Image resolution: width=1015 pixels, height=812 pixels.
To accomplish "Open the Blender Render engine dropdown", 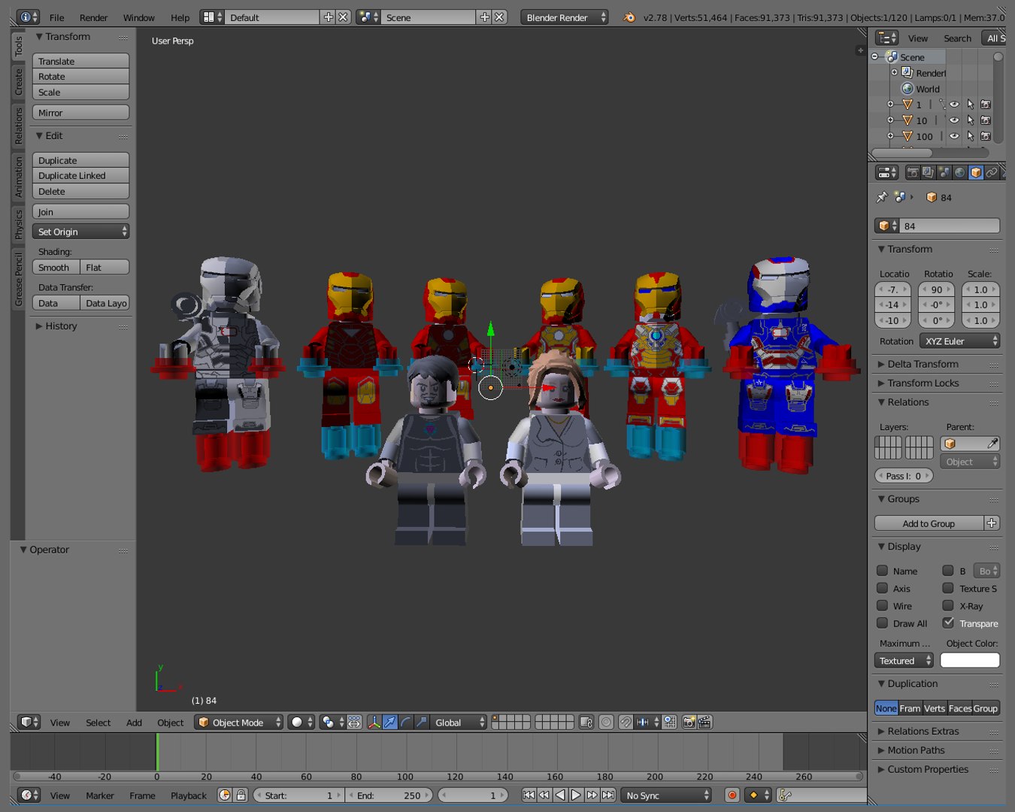I will (565, 17).
